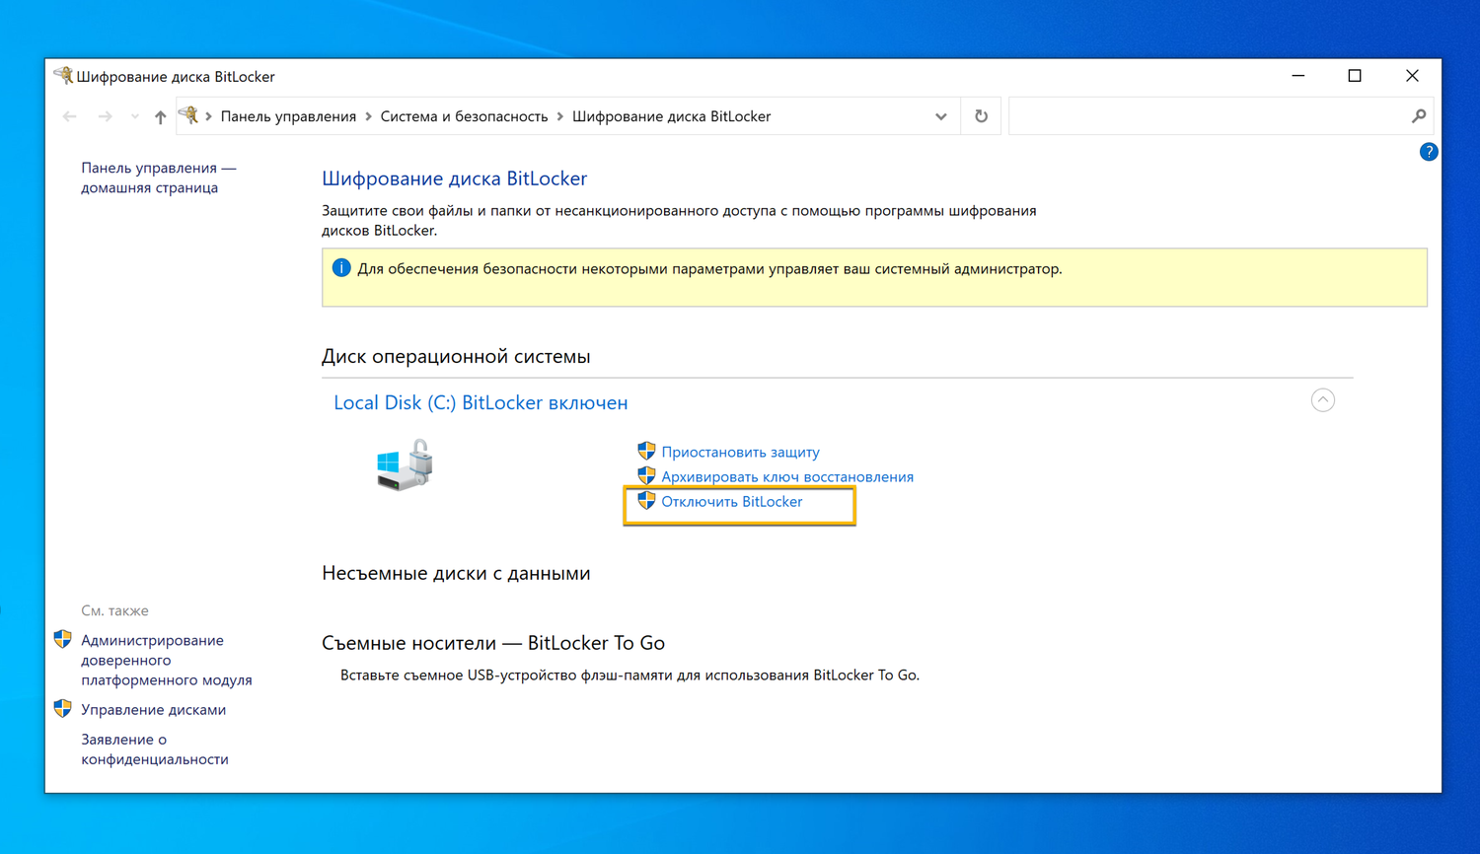The image size is (1480, 854).
Task: Click the shield icon beside "Приостановить защиту"
Action: pyautogui.click(x=646, y=451)
